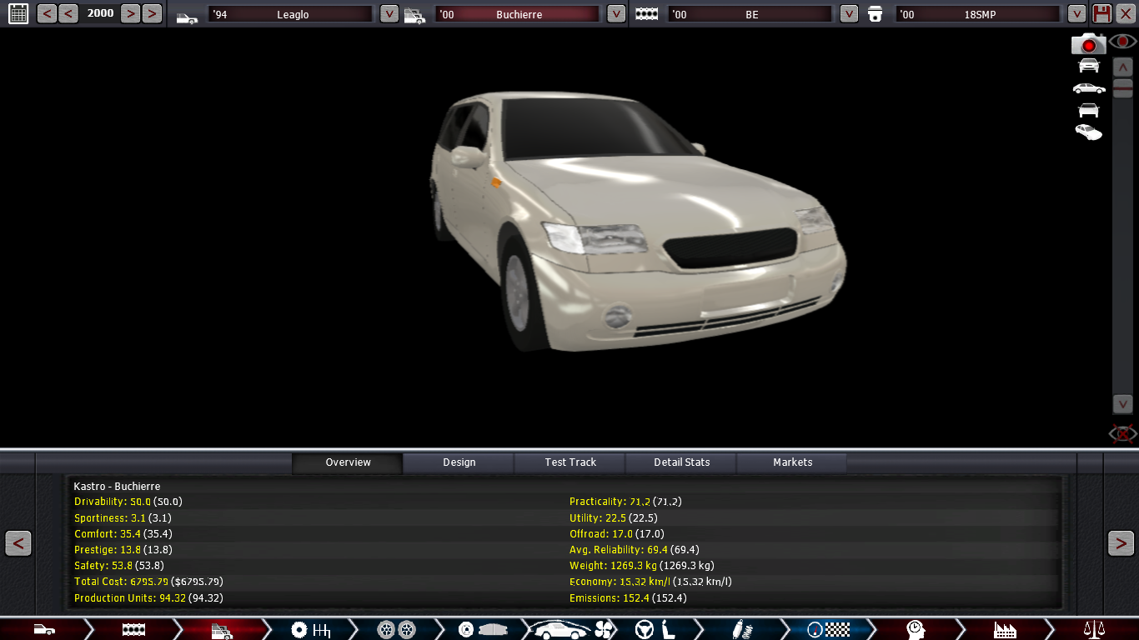Expand the BE engine family dropdown
The width and height of the screenshot is (1139, 640).
(849, 14)
